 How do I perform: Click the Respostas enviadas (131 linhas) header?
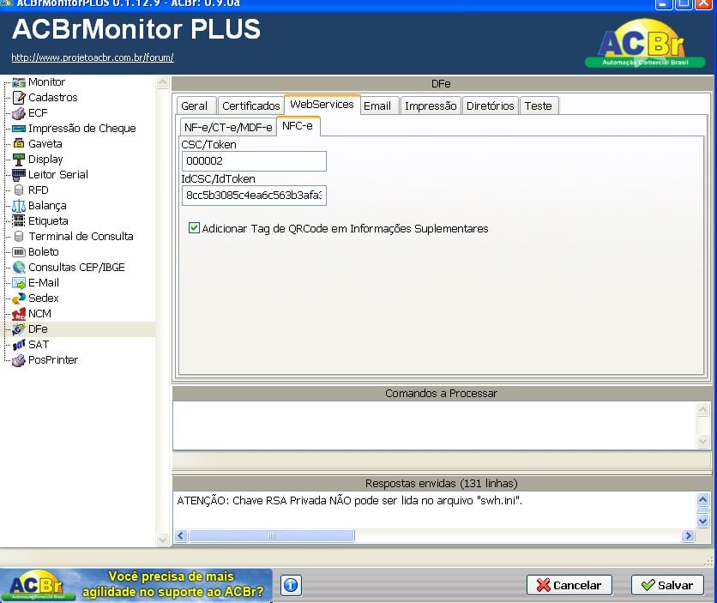tap(442, 483)
